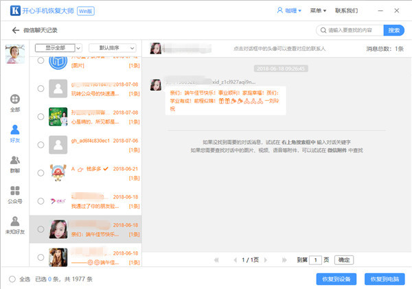412x289 pixels.
Task: Click the sender avatar beside the message
Action: (x=156, y=85)
